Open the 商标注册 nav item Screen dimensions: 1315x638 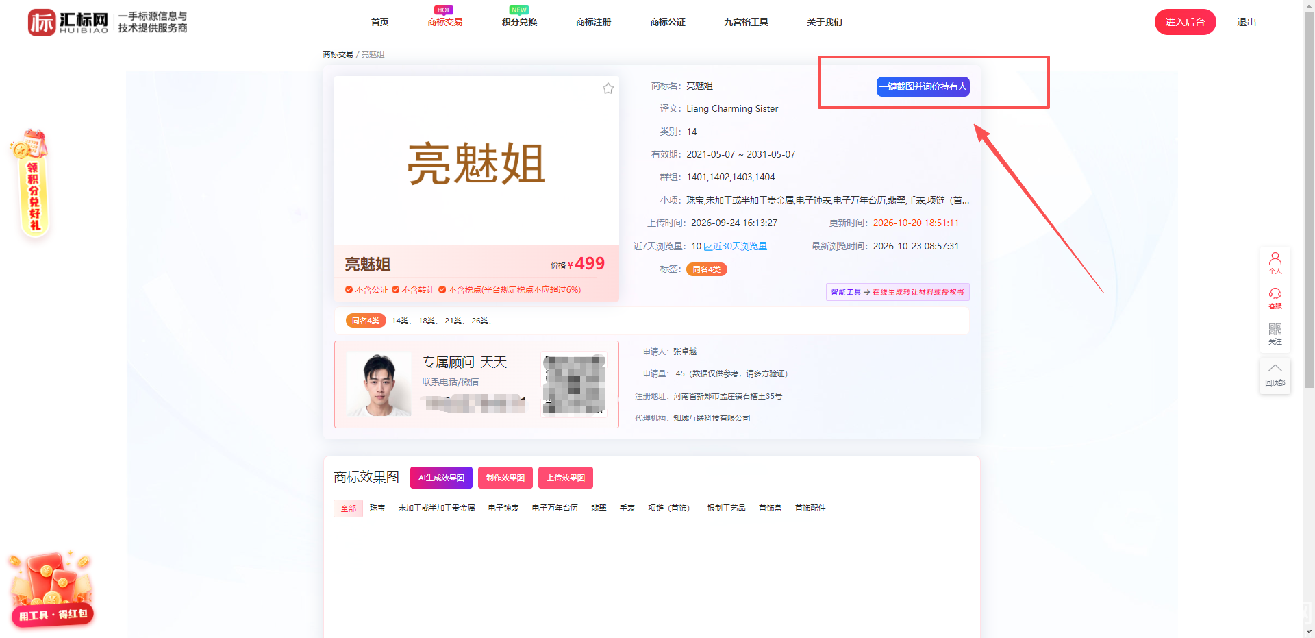click(x=593, y=22)
